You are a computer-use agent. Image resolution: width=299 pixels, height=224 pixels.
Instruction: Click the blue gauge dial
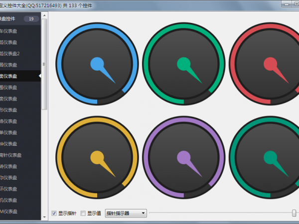pos(97,64)
